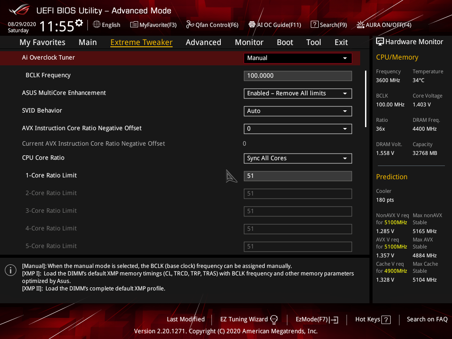Click Current AVX Instruction Core Ratio Negative Offset
This screenshot has height=339, width=452.
click(x=94, y=143)
